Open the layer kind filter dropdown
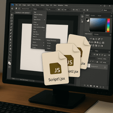The image size is (113, 113). click(91, 54)
